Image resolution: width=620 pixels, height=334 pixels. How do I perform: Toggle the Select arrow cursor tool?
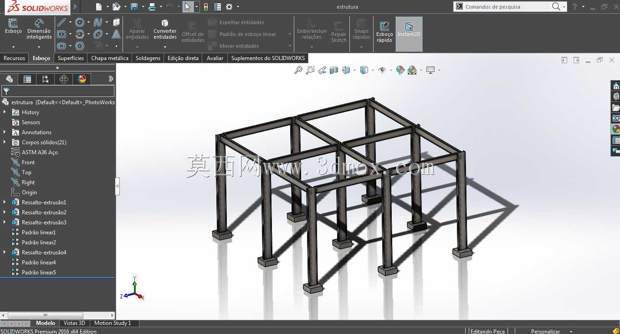coord(188,7)
